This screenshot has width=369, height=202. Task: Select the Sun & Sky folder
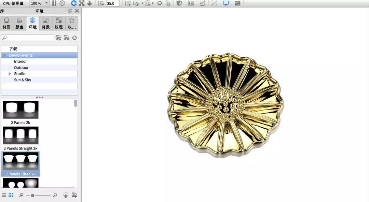[x=22, y=80]
